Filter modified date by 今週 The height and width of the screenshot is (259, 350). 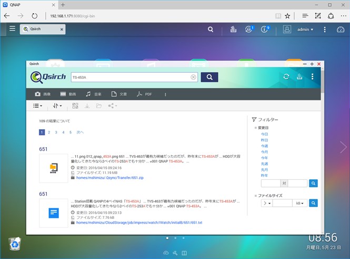[x=264, y=146]
